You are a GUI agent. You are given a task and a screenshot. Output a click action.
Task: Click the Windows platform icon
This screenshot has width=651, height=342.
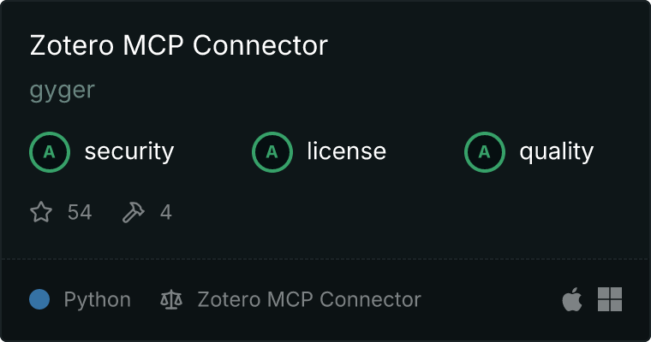coord(610,299)
